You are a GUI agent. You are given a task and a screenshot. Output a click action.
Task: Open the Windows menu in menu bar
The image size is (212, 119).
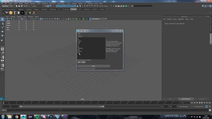(33, 4)
